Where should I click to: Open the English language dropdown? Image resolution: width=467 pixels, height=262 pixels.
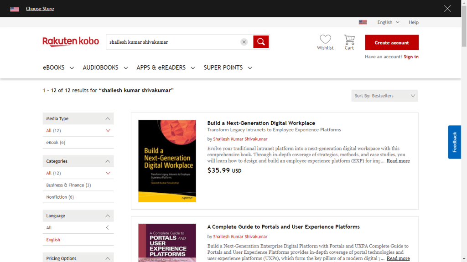(x=388, y=22)
